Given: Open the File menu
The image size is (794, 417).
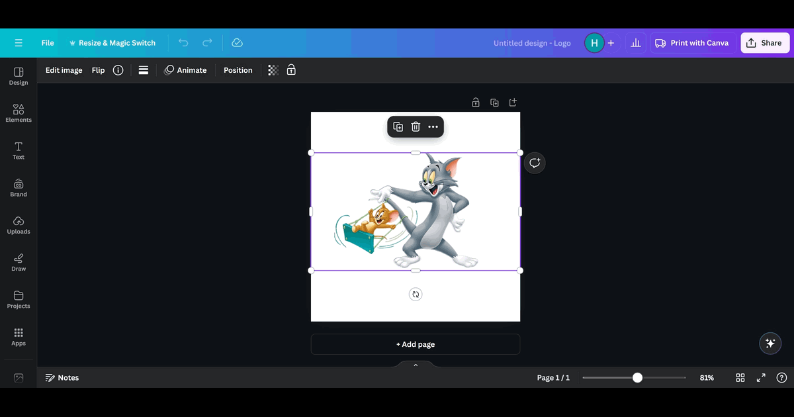Looking at the screenshot, I should coord(48,43).
